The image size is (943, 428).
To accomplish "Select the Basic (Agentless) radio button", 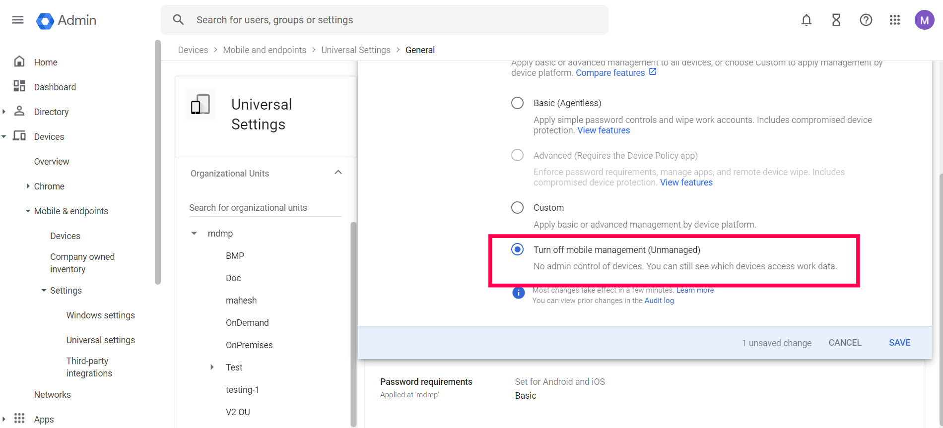I will [x=517, y=103].
